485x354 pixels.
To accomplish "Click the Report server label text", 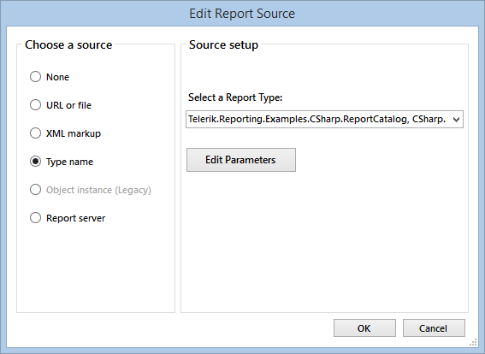I will [76, 218].
